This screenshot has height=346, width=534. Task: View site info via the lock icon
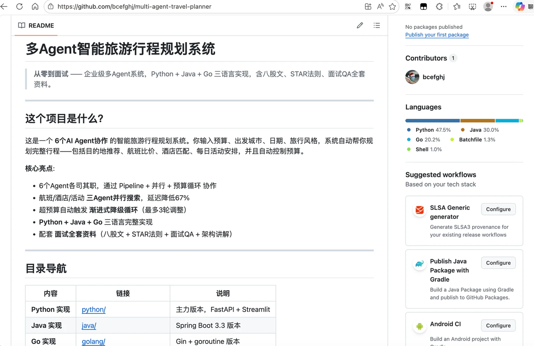(50, 7)
